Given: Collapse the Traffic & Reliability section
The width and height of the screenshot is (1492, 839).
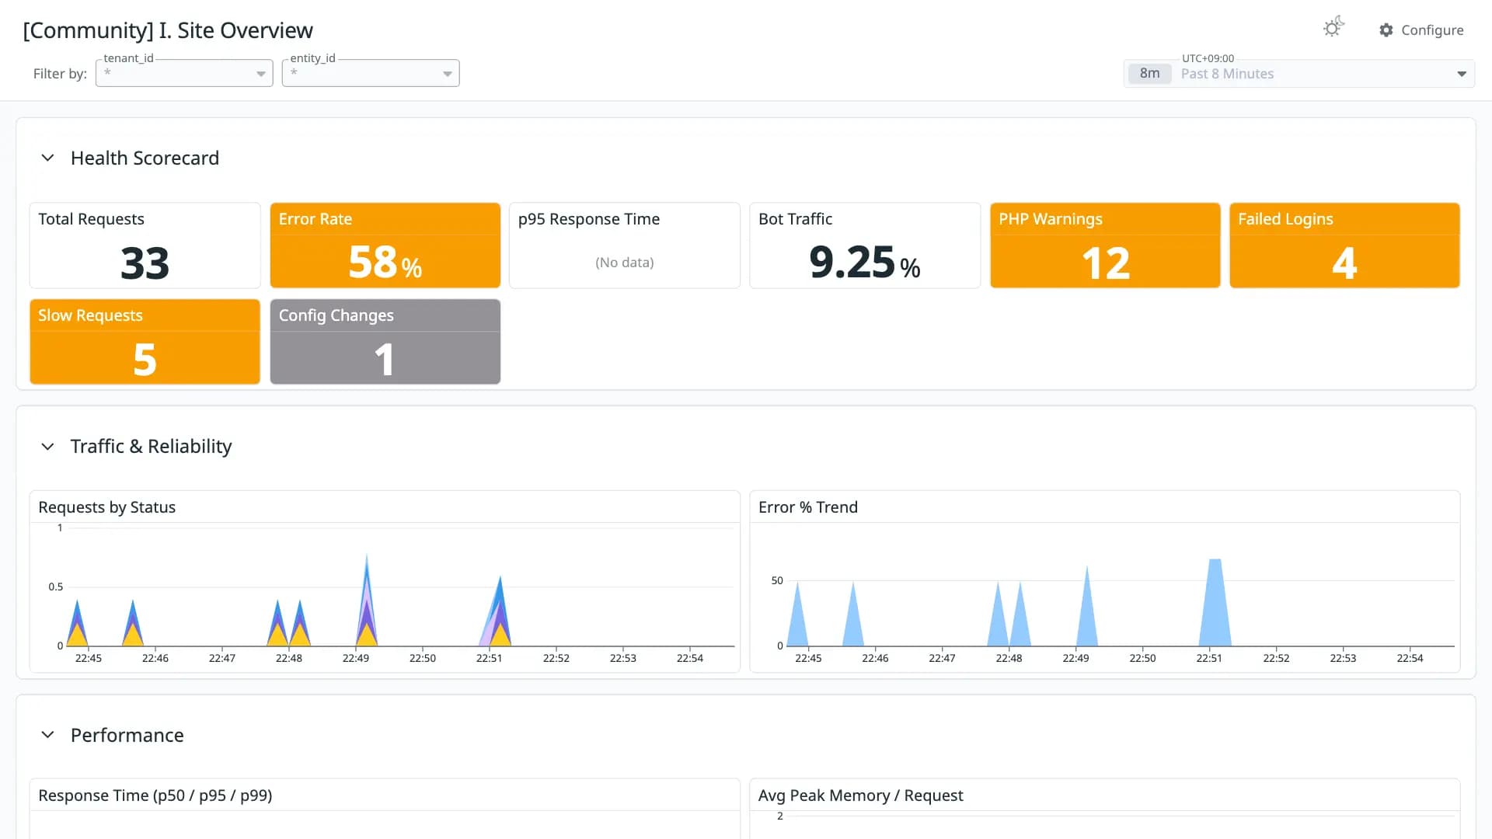Looking at the screenshot, I should coord(47,447).
